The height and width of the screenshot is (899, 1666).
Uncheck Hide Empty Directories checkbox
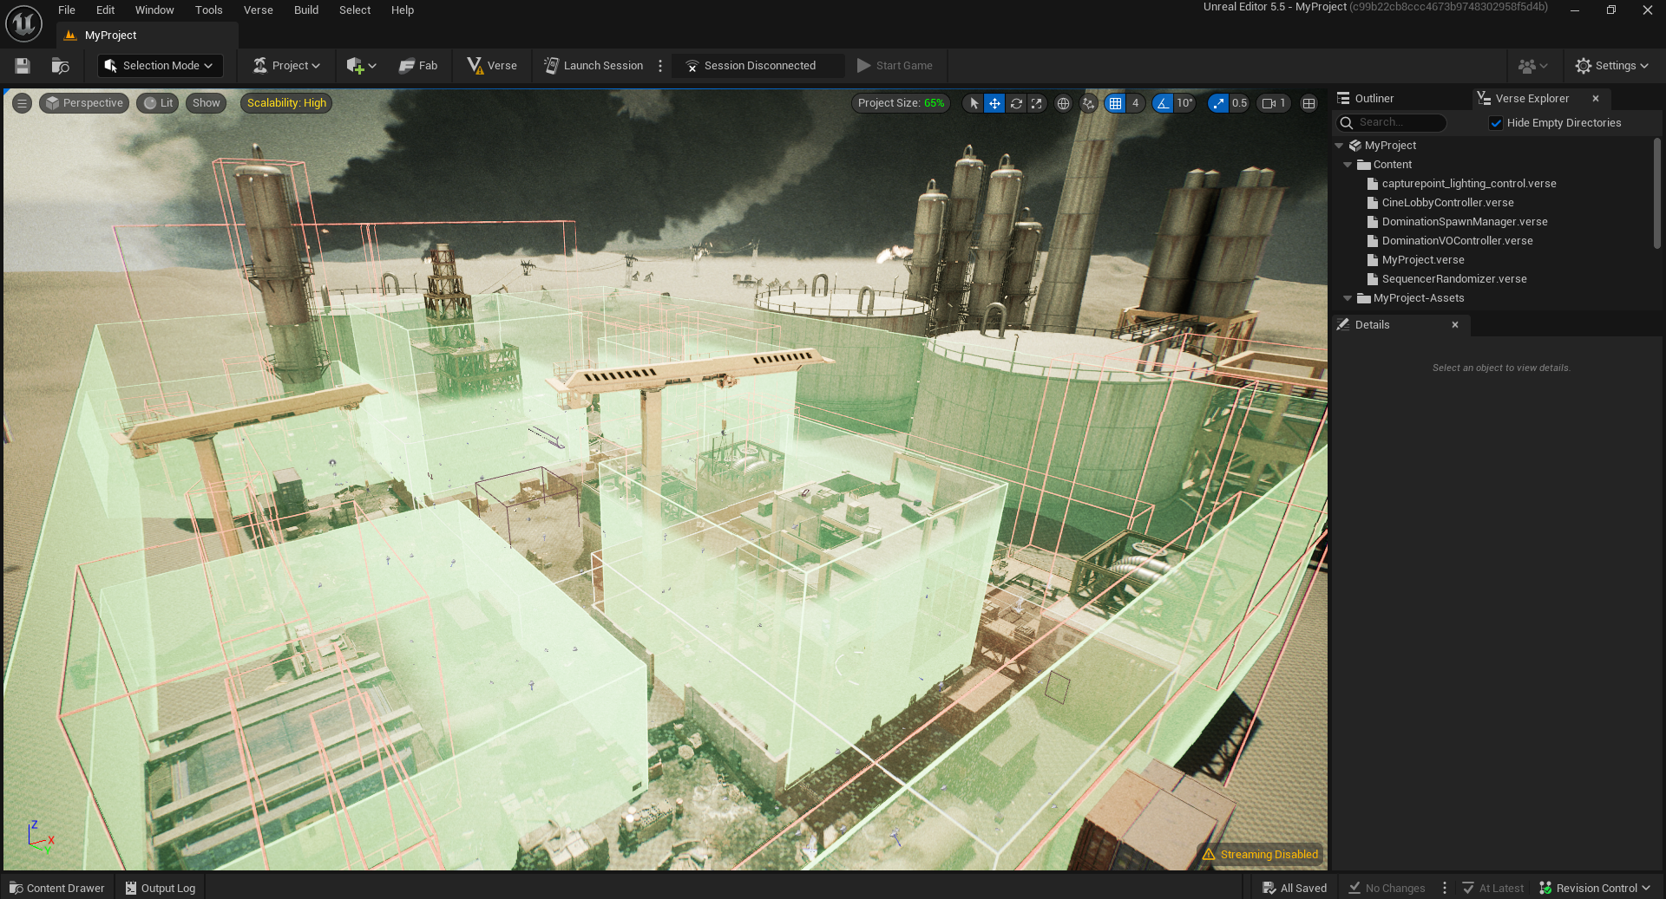coord(1496,123)
